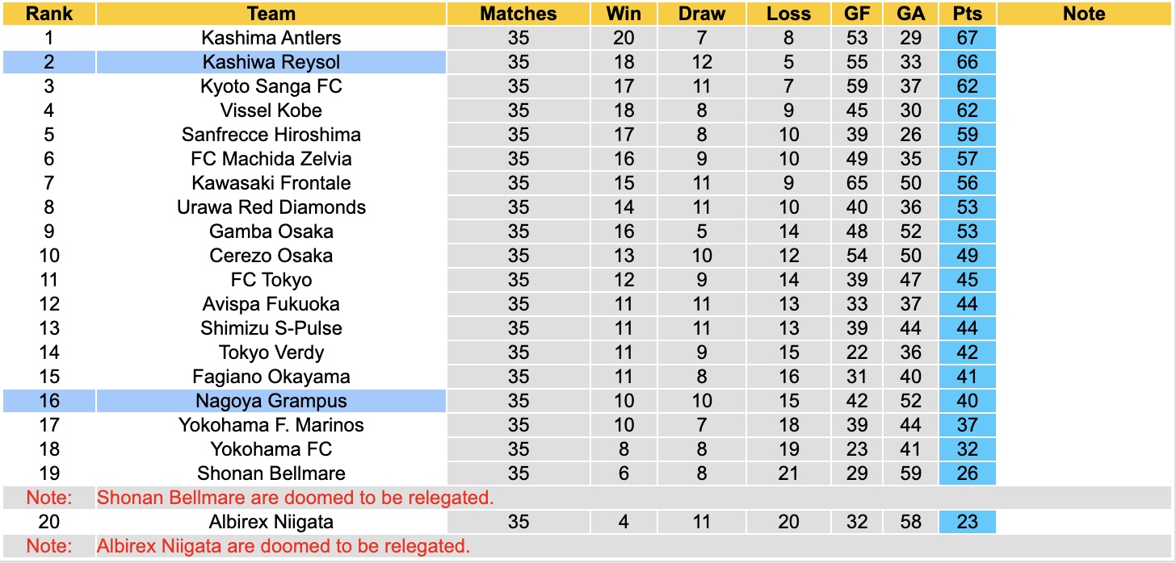Click the Shonan Bellmare relegation note text
Viewport: 1176px width, 563px height.
click(x=295, y=498)
